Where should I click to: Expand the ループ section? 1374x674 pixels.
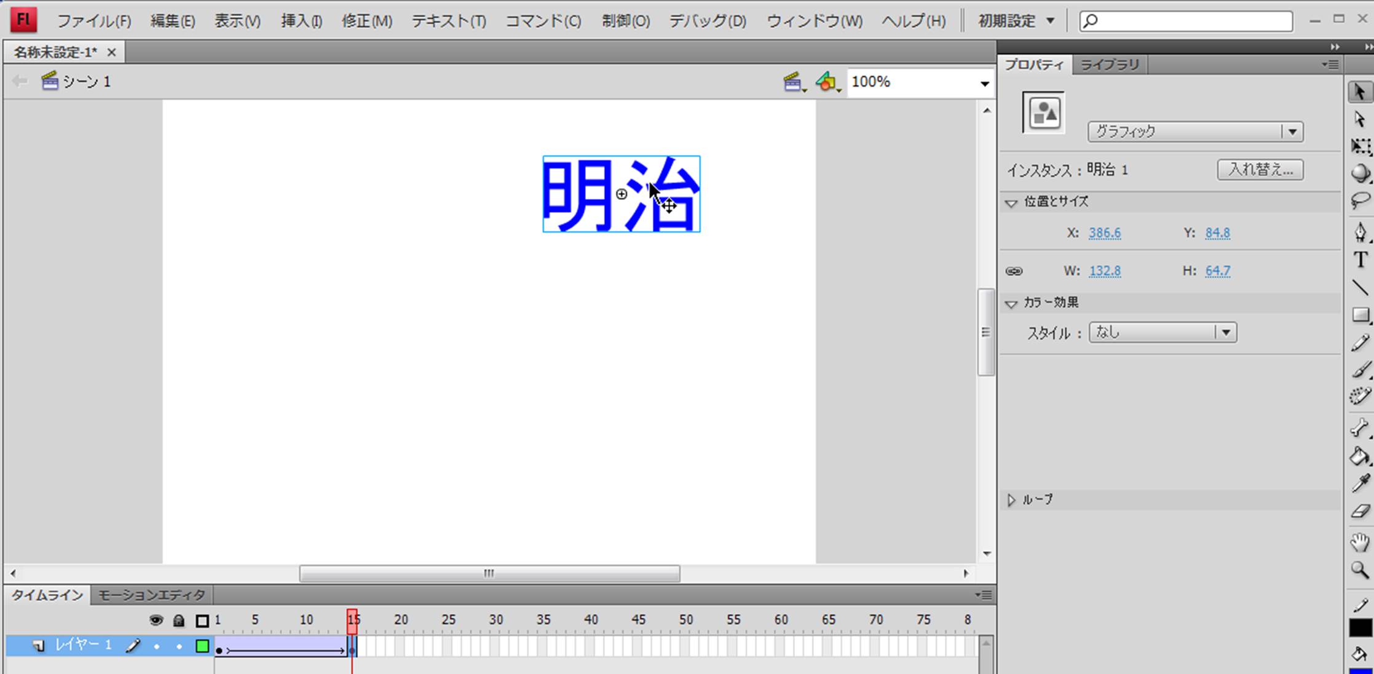pyautogui.click(x=1011, y=500)
